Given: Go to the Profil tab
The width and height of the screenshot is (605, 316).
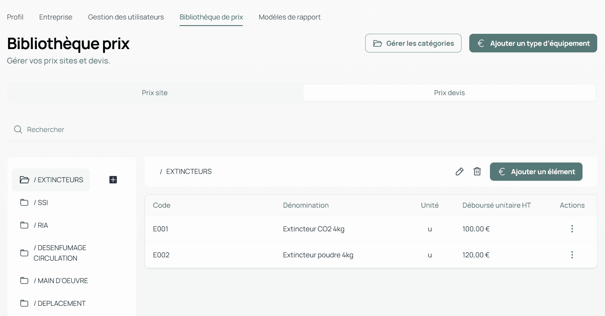Looking at the screenshot, I should [x=15, y=17].
